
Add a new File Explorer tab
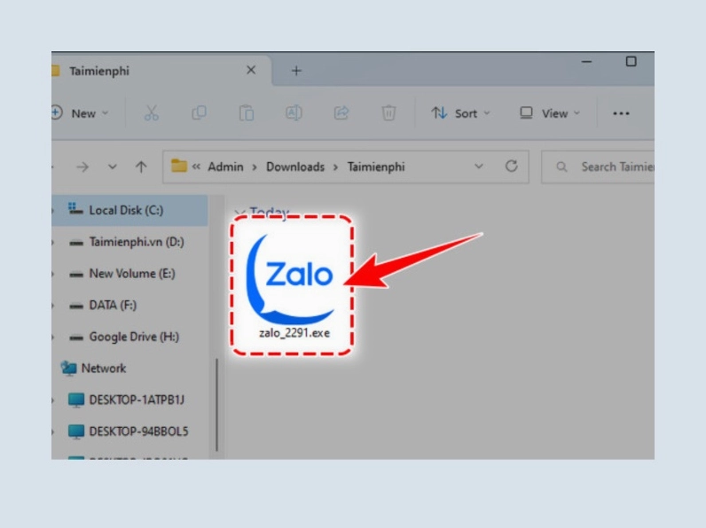coord(296,71)
